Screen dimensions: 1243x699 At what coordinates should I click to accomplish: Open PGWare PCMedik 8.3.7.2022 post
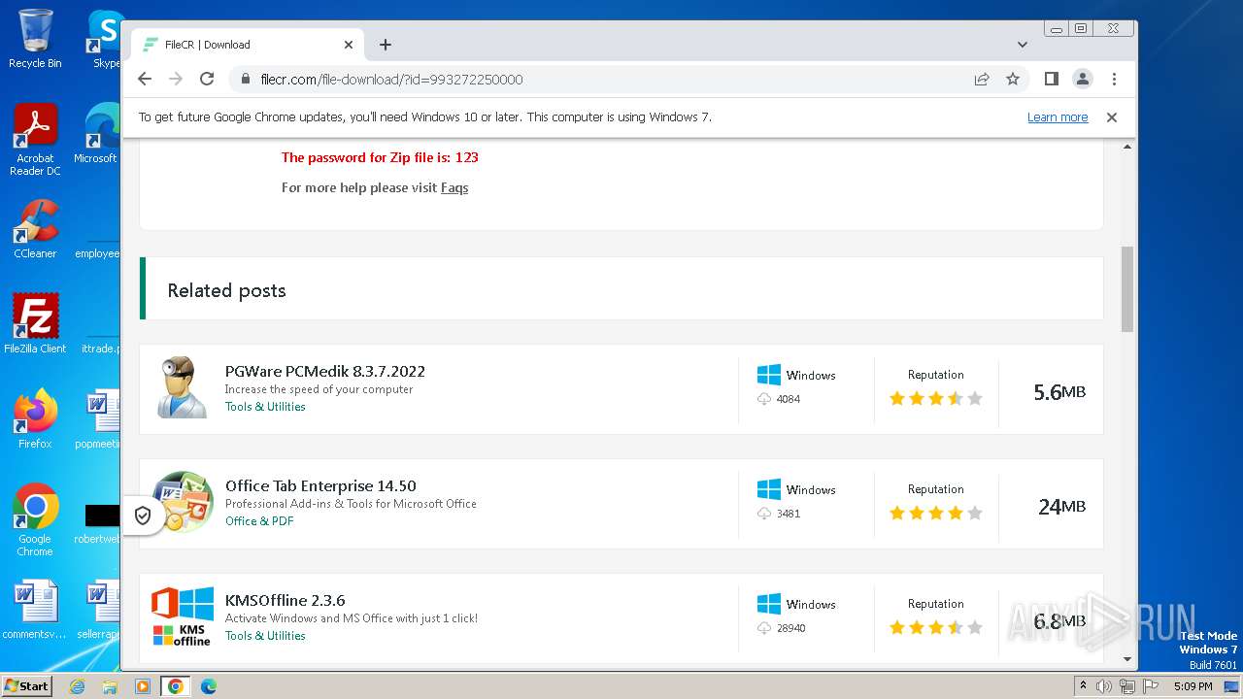(325, 371)
